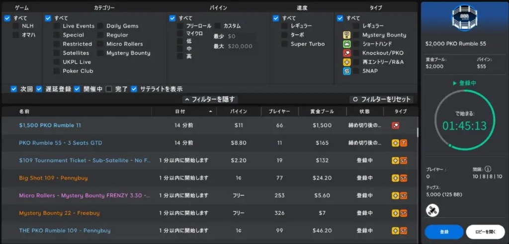Click the re-entry icon in $109 Tournament Ticket row
This screenshot has width=509, height=244.
[395, 160]
